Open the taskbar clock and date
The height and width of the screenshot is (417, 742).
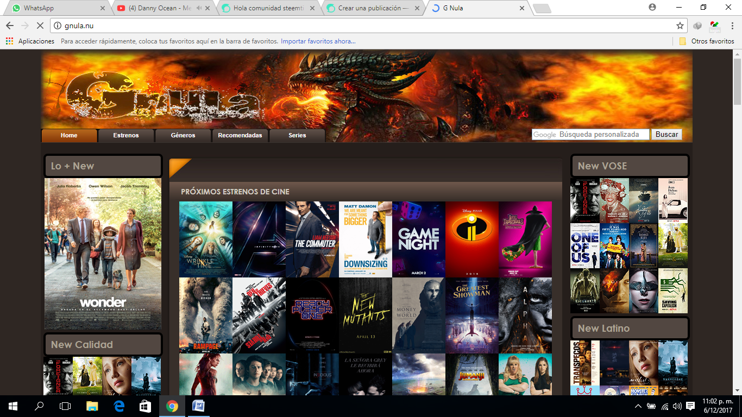click(716, 406)
